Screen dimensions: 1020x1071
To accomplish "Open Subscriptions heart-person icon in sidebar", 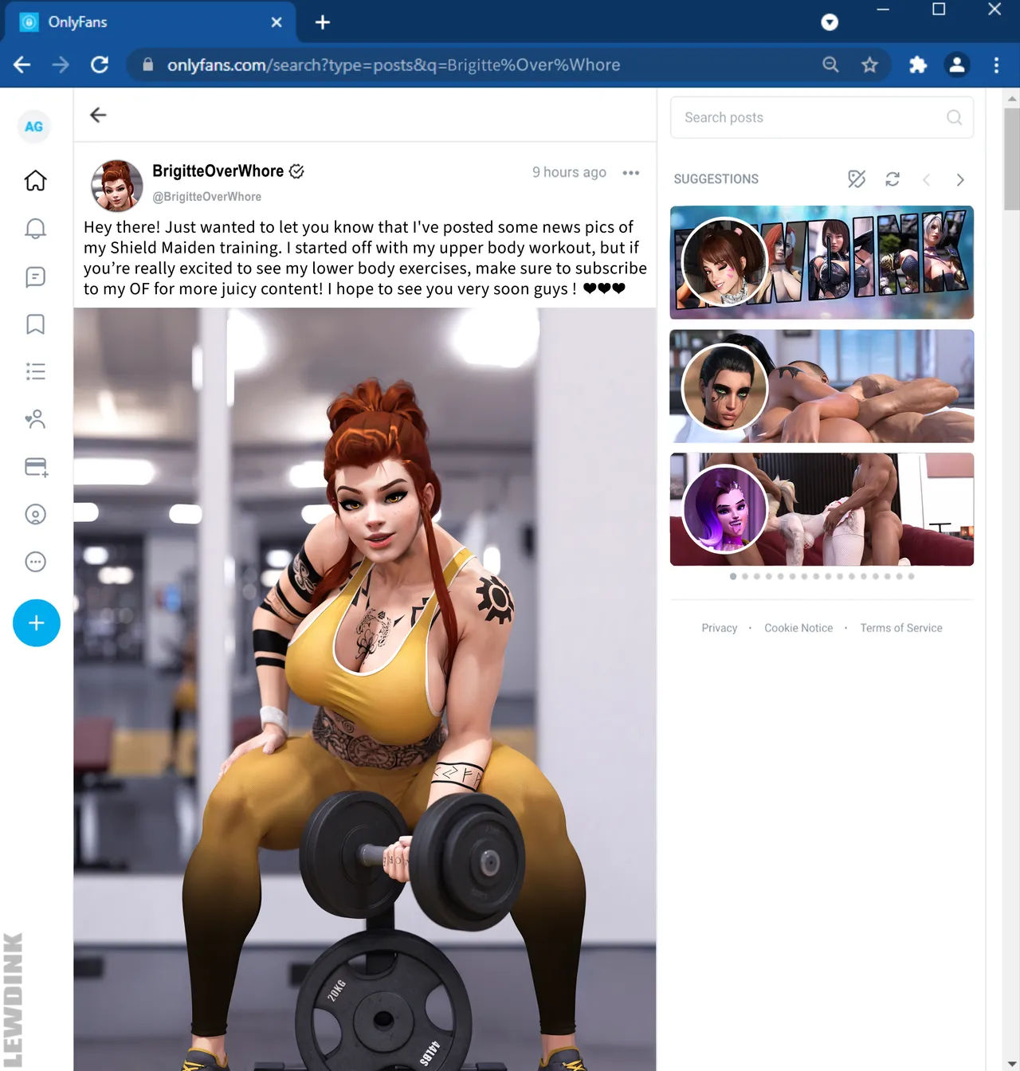I will pos(35,419).
